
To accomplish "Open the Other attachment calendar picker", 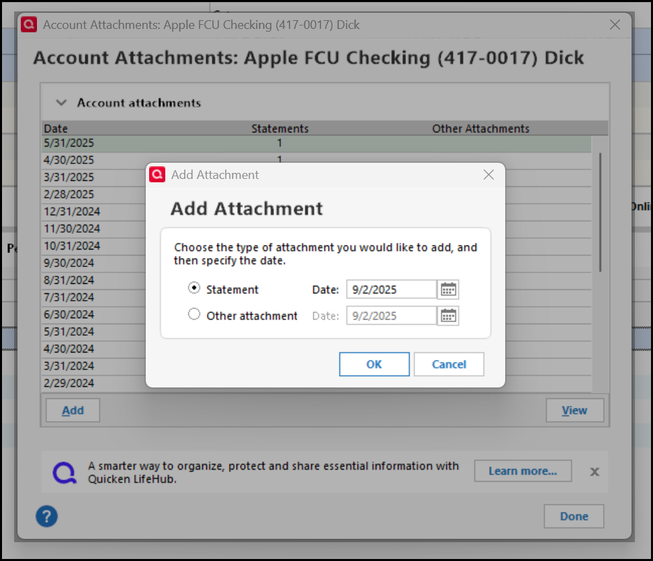I will click(x=448, y=315).
